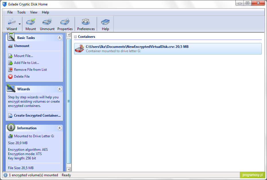Screen dimensions: 267x180
Task: Click the sidebar vertical scrollbar thumb
Action: [x=69, y=101]
